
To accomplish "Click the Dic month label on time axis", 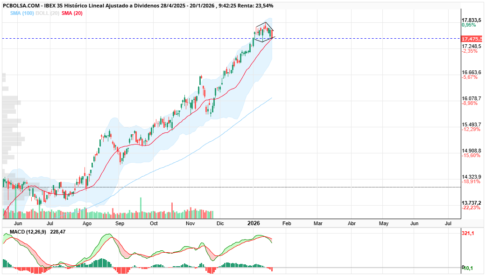I will 220,223.
